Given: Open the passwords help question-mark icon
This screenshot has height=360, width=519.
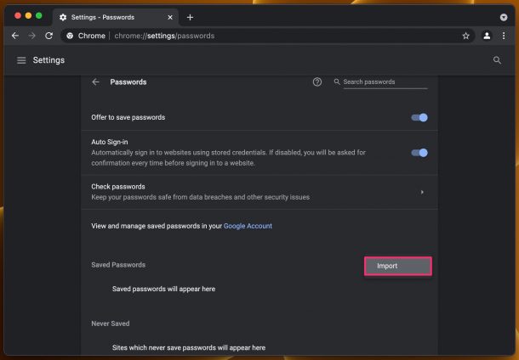Looking at the screenshot, I should tap(317, 82).
